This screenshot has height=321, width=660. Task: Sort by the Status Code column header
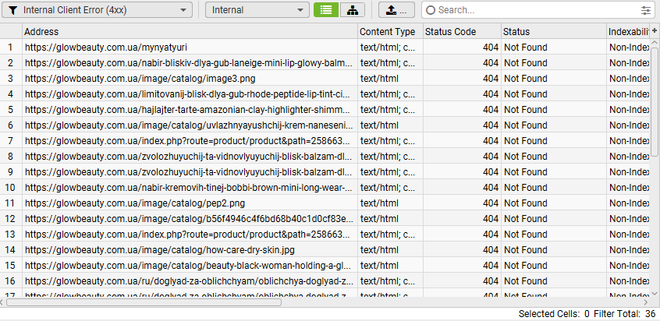point(462,31)
